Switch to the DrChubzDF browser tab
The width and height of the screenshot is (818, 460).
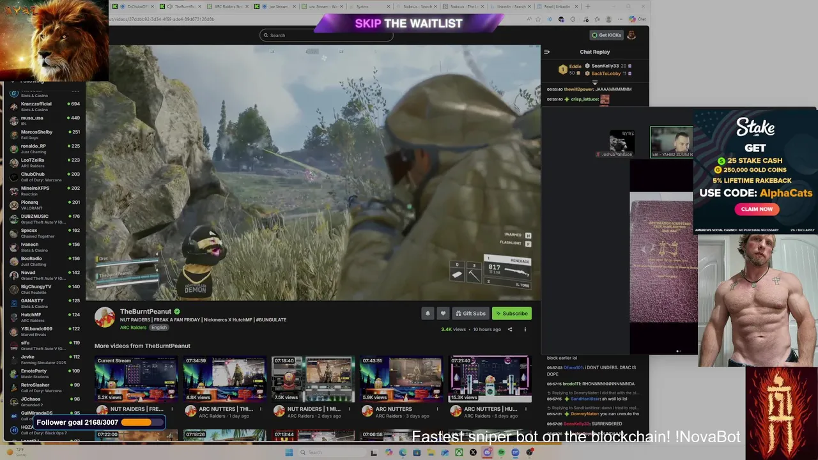coord(132,6)
